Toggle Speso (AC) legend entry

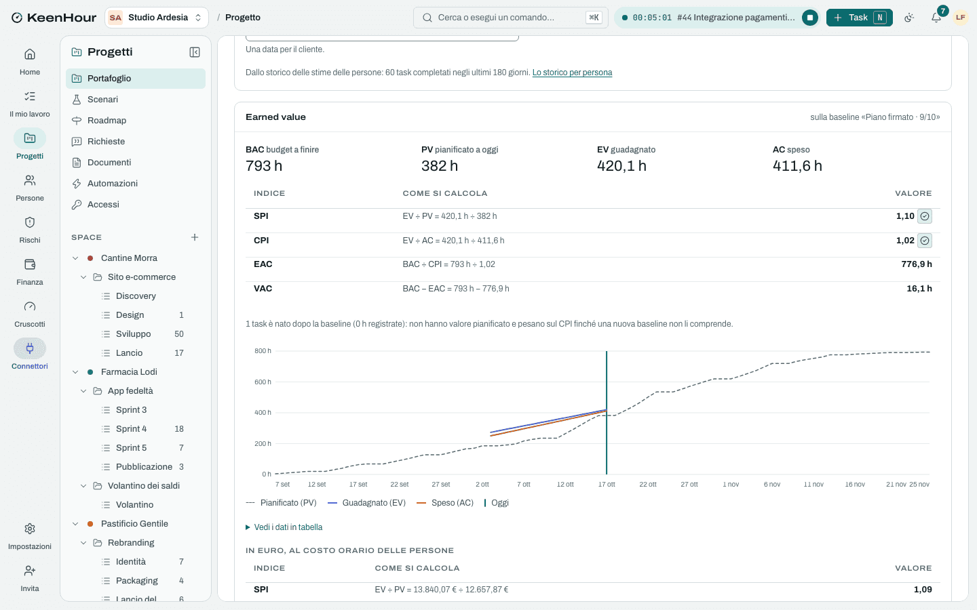445,503
